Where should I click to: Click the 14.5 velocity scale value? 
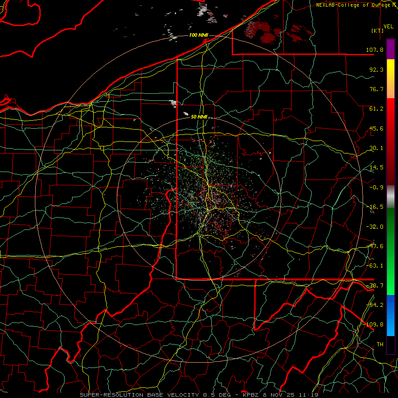376,168
